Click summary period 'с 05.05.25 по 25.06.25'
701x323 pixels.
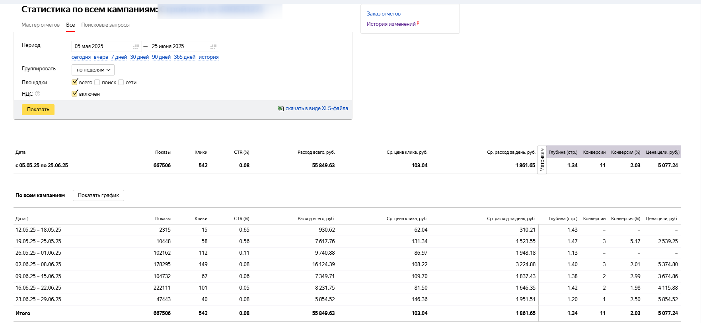point(42,165)
